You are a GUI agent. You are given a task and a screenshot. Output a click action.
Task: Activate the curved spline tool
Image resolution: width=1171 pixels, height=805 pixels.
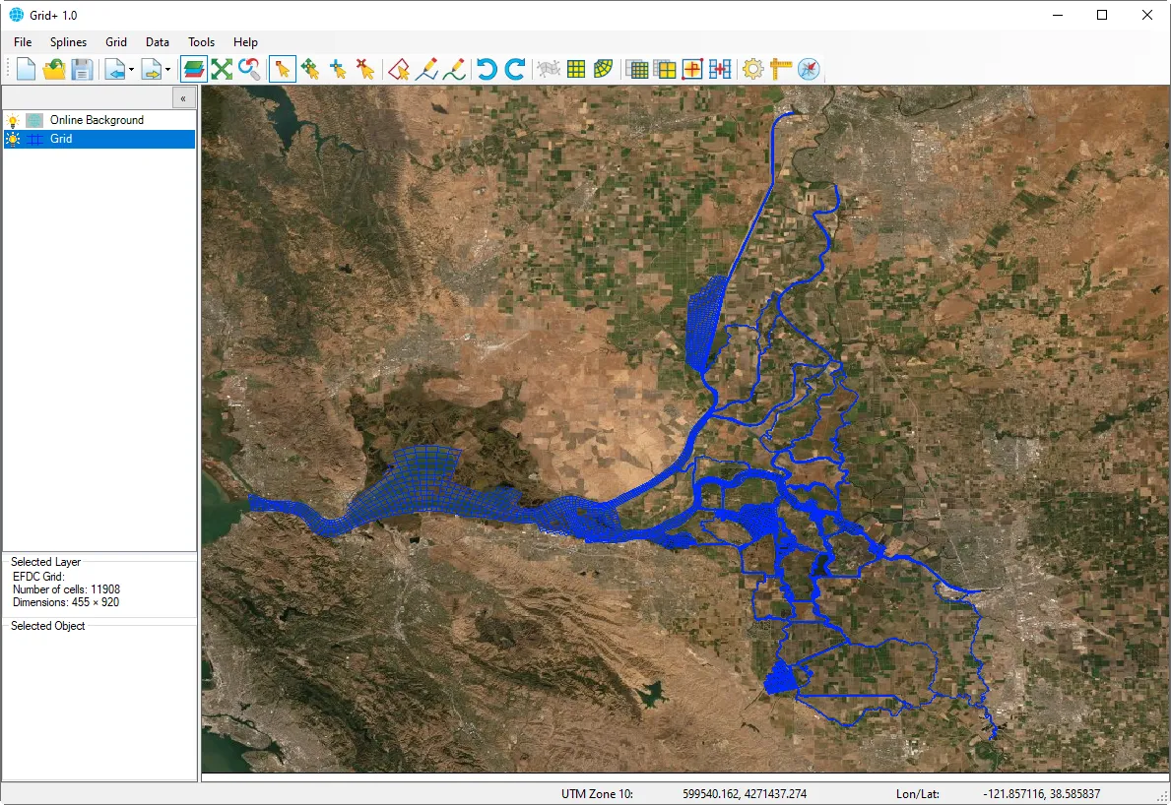tap(453, 69)
